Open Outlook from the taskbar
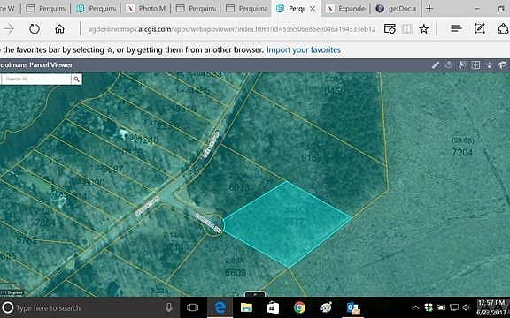The width and height of the screenshot is (510, 318). click(353, 307)
